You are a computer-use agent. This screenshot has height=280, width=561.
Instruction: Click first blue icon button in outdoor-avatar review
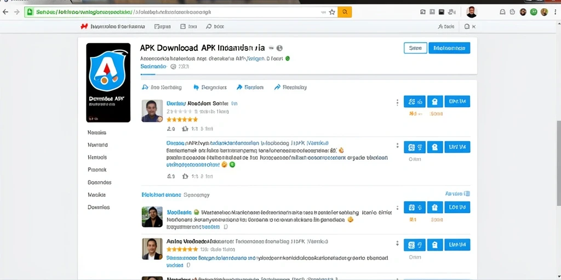click(x=415, y=207)
